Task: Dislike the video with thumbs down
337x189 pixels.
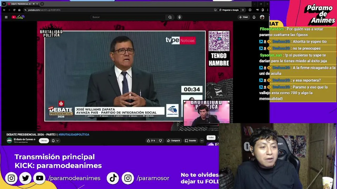Action: [x=160, y=141]
